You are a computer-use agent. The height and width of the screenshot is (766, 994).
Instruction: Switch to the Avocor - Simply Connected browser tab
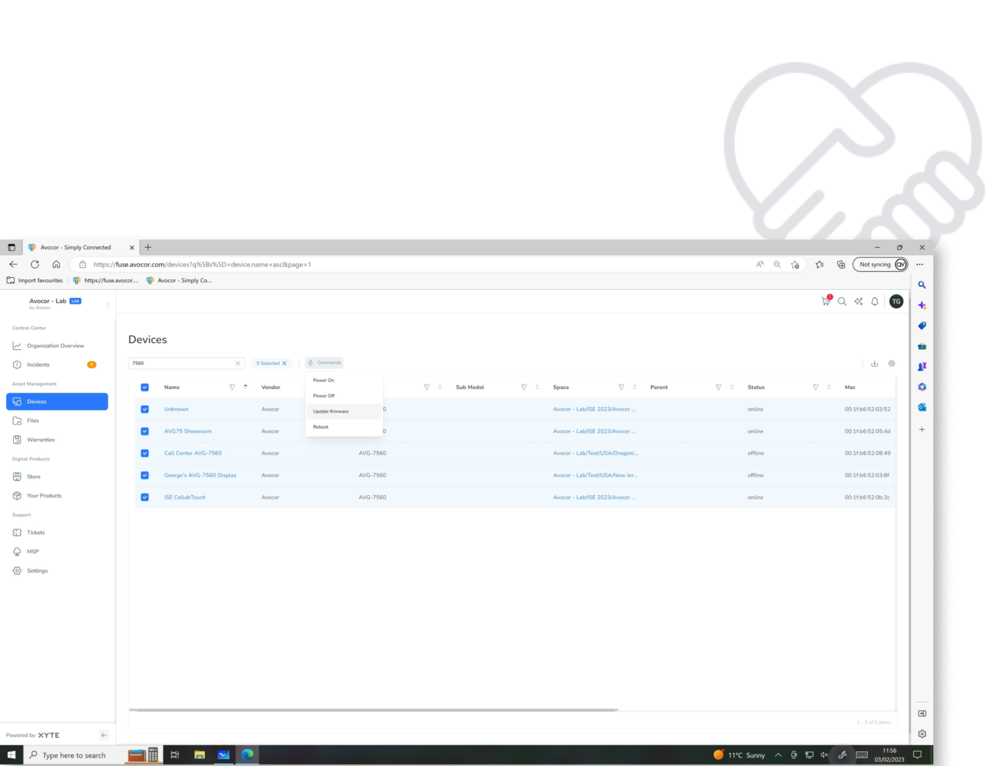click(x=76, y=247)
